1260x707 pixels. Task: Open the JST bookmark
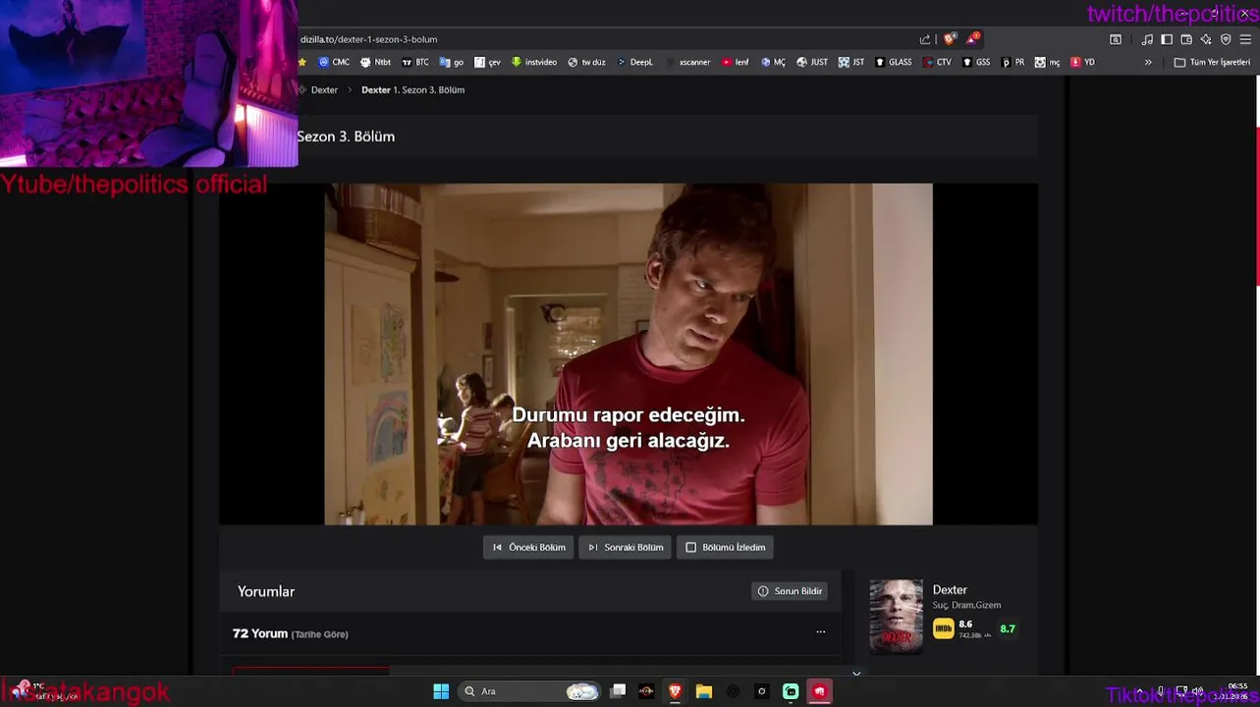pyautogui.click(x=851, y=62)
